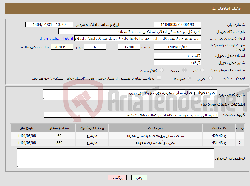Click the buyer organization name field
250x186 pixels.
(x=130, y=32)
